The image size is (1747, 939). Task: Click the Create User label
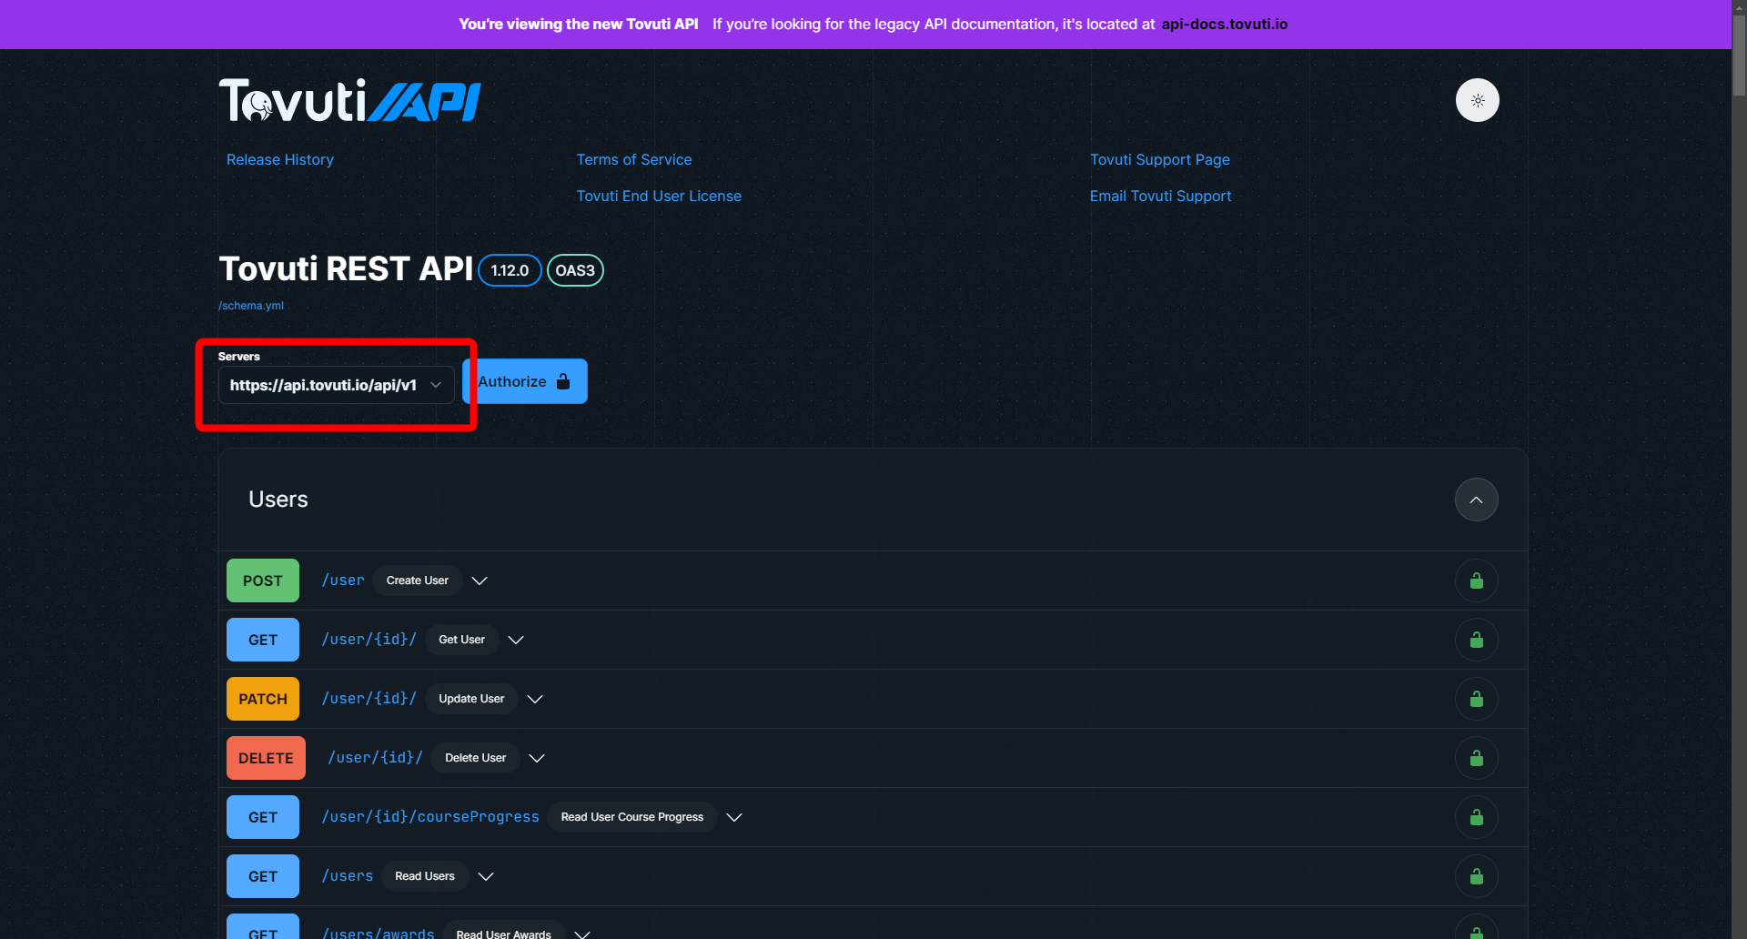coord(418,581)
